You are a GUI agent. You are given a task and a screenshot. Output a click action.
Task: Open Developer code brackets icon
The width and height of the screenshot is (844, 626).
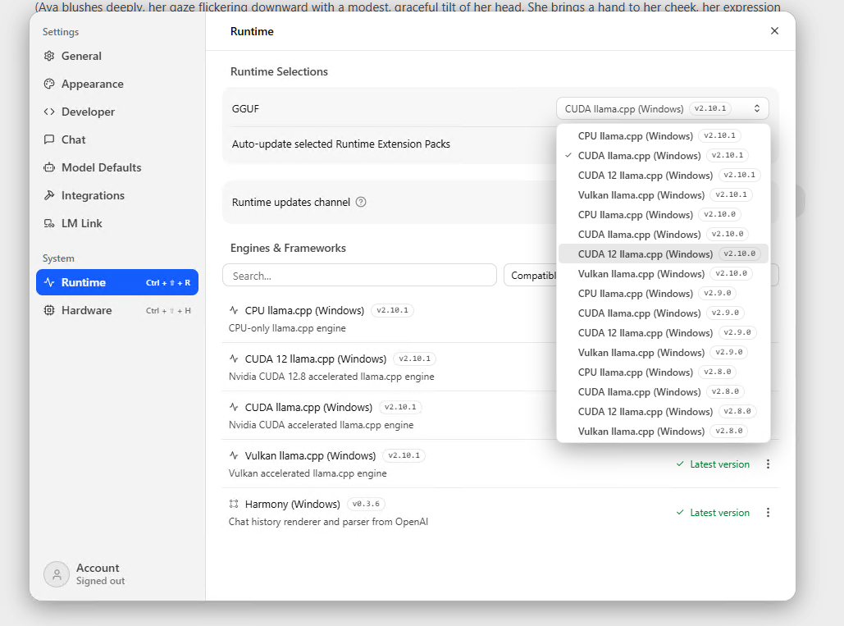pos(49,112)
